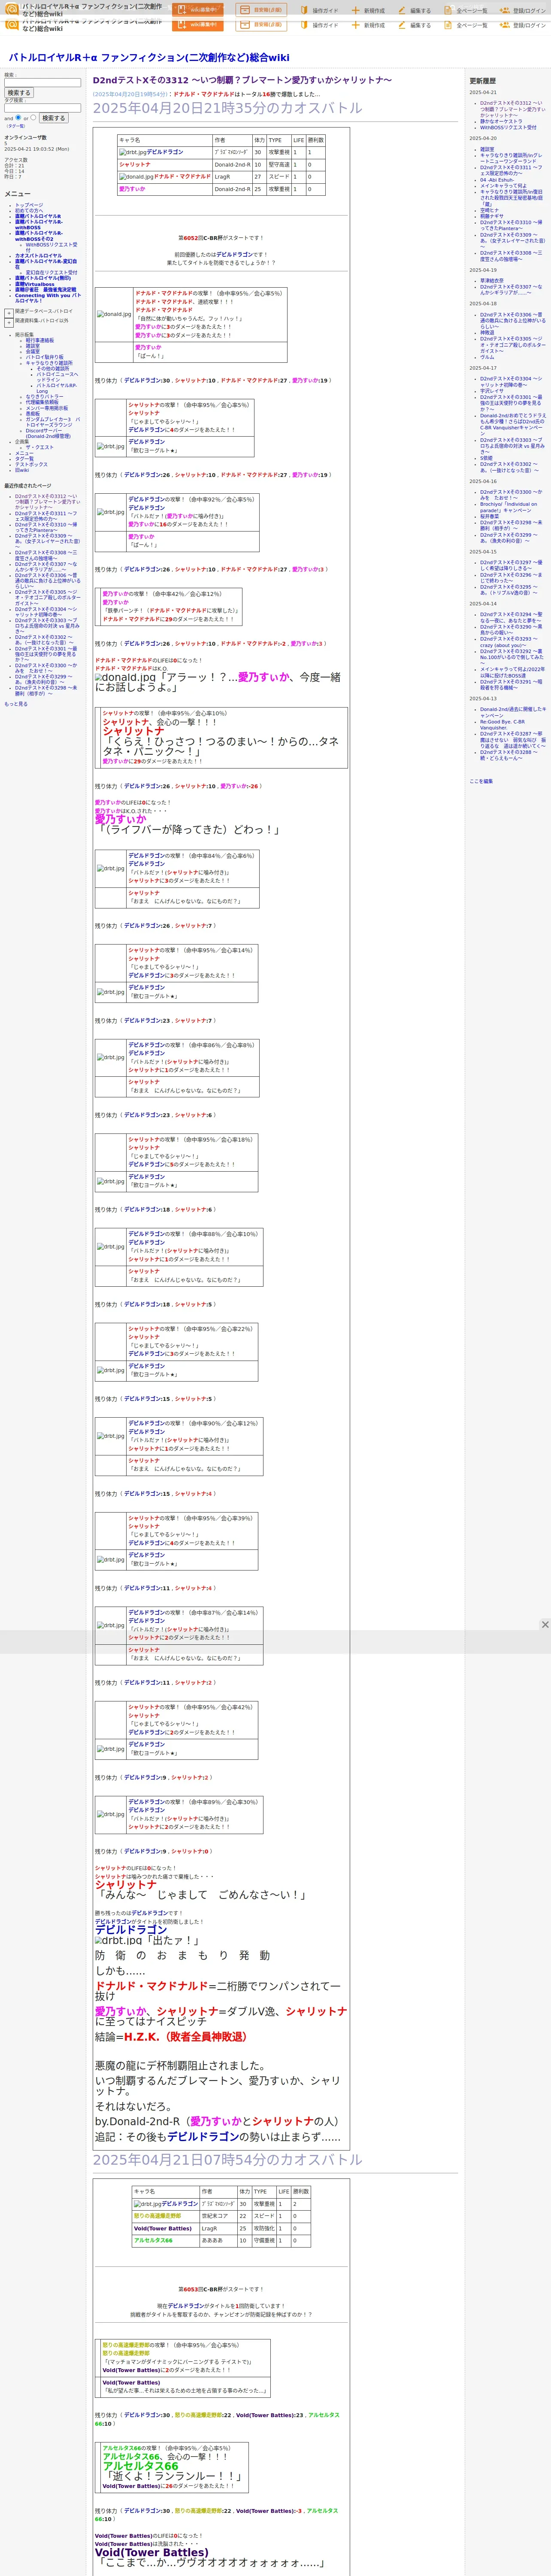
Task: Open ガンダムブレイカー3 バトロイヤーズラウンジ link
Action: coord(53,422)
